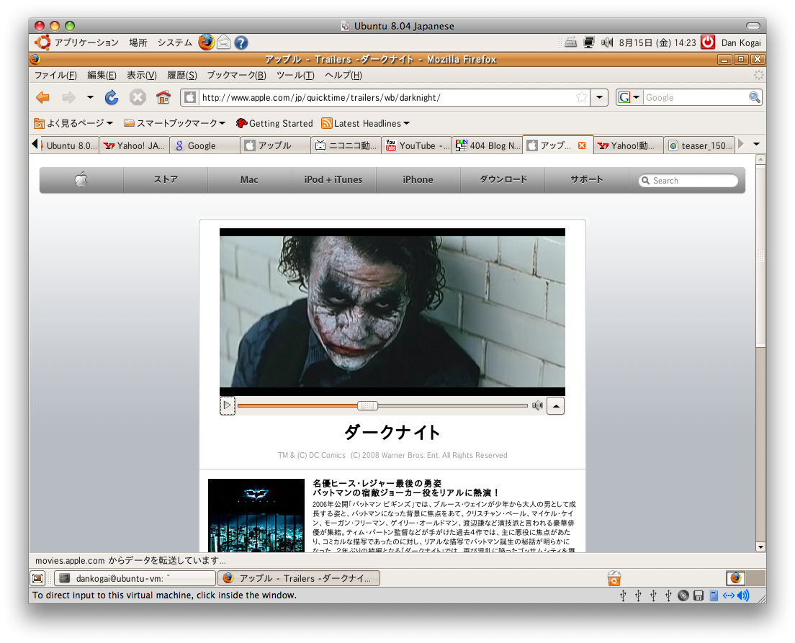Open the アプリケーション Ubuntu menu
The width and height of the screenshot is (795, 643).
[x=78, y=42]
